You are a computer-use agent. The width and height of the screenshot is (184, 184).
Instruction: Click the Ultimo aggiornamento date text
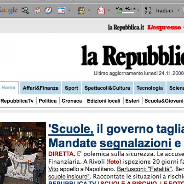point(139,73)
